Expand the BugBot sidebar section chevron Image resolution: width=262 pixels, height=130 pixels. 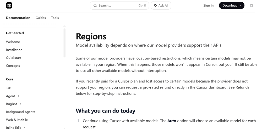pos(20,104)
